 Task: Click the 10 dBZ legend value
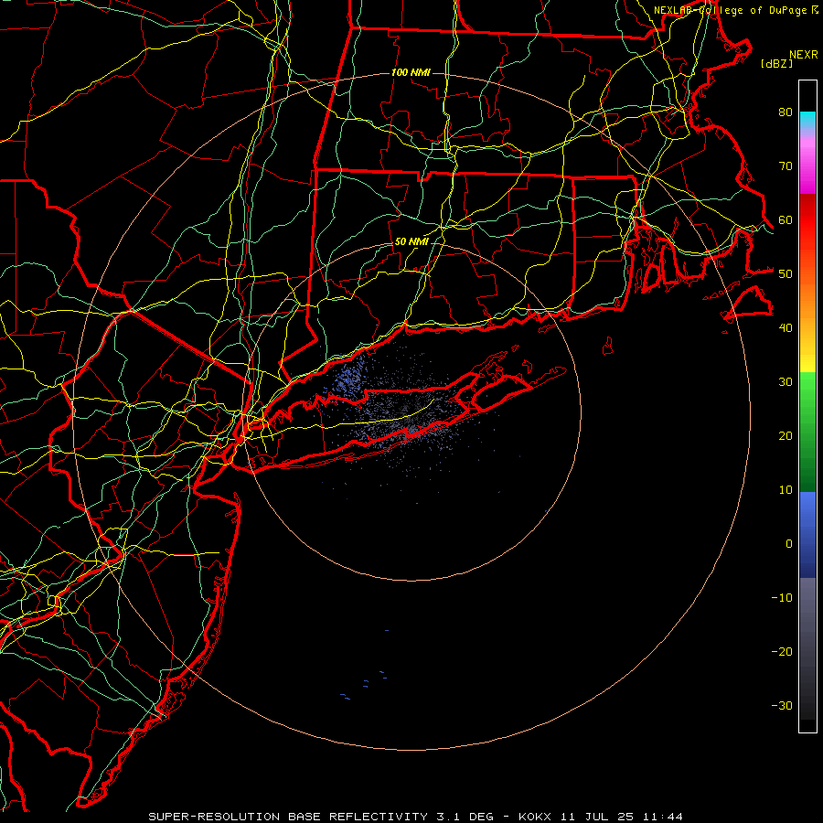(786, 490)
